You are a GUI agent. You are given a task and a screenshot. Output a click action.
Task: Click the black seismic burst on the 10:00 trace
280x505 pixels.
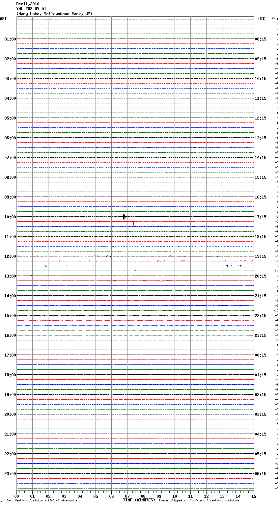pos(124,216)
